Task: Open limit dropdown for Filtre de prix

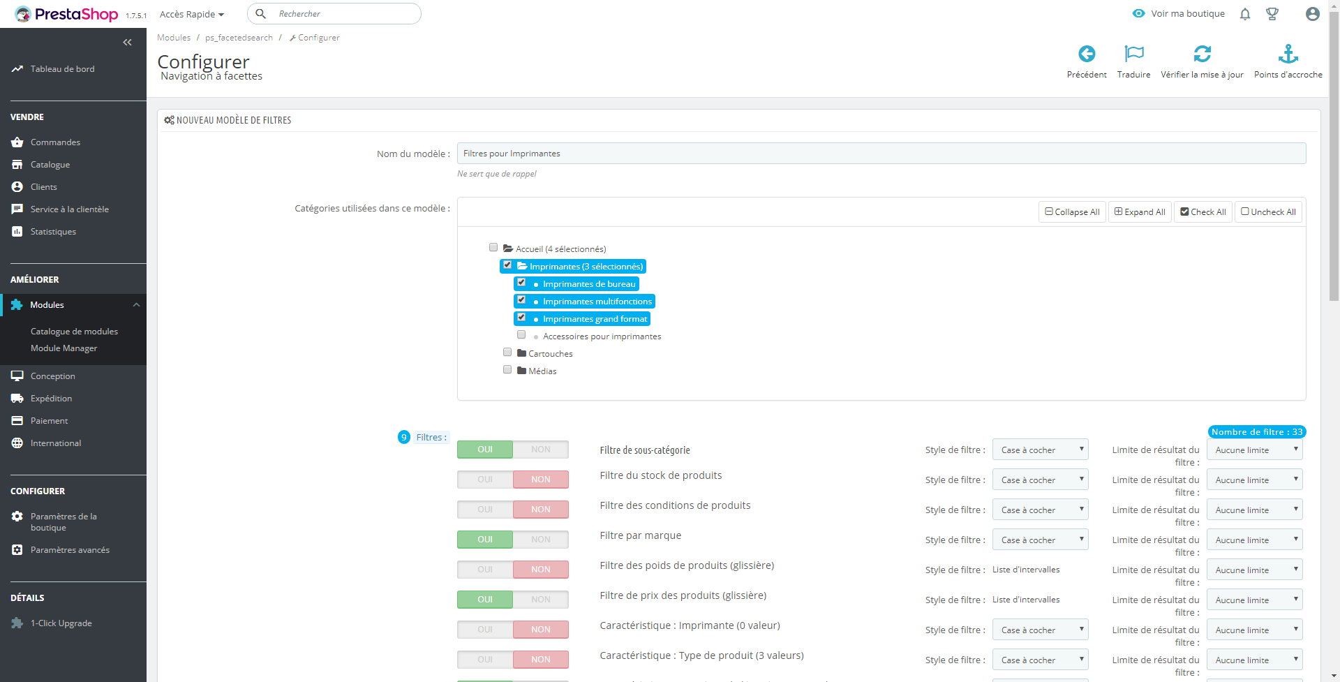Action: (x=1255, y=600)
